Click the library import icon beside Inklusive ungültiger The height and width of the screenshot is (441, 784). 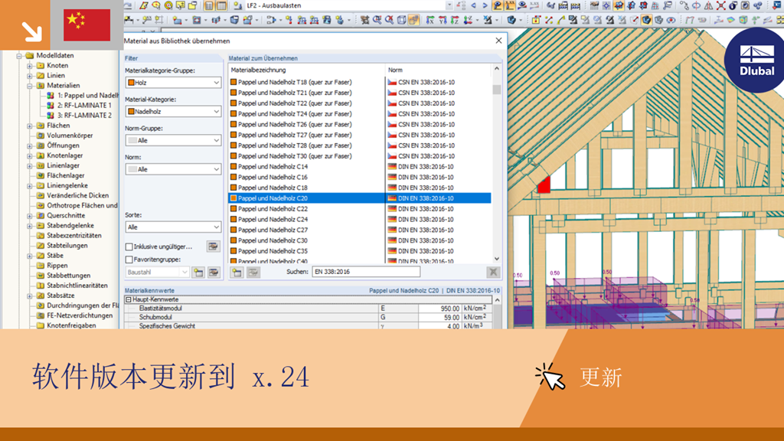(x=213, y=246)
